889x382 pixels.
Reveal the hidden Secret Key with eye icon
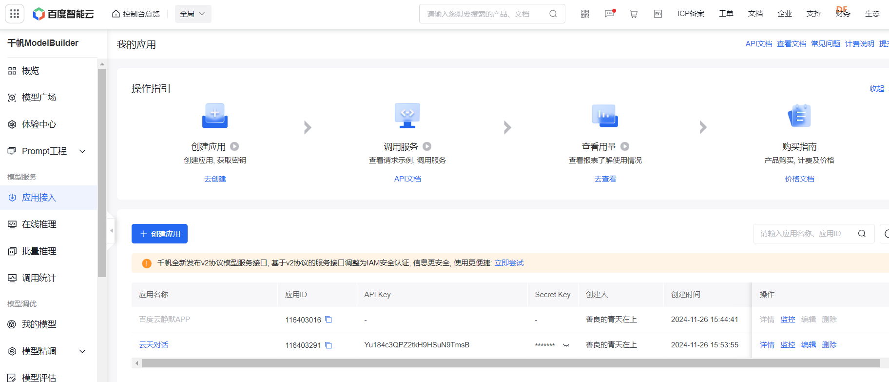[x=566, y=345]
